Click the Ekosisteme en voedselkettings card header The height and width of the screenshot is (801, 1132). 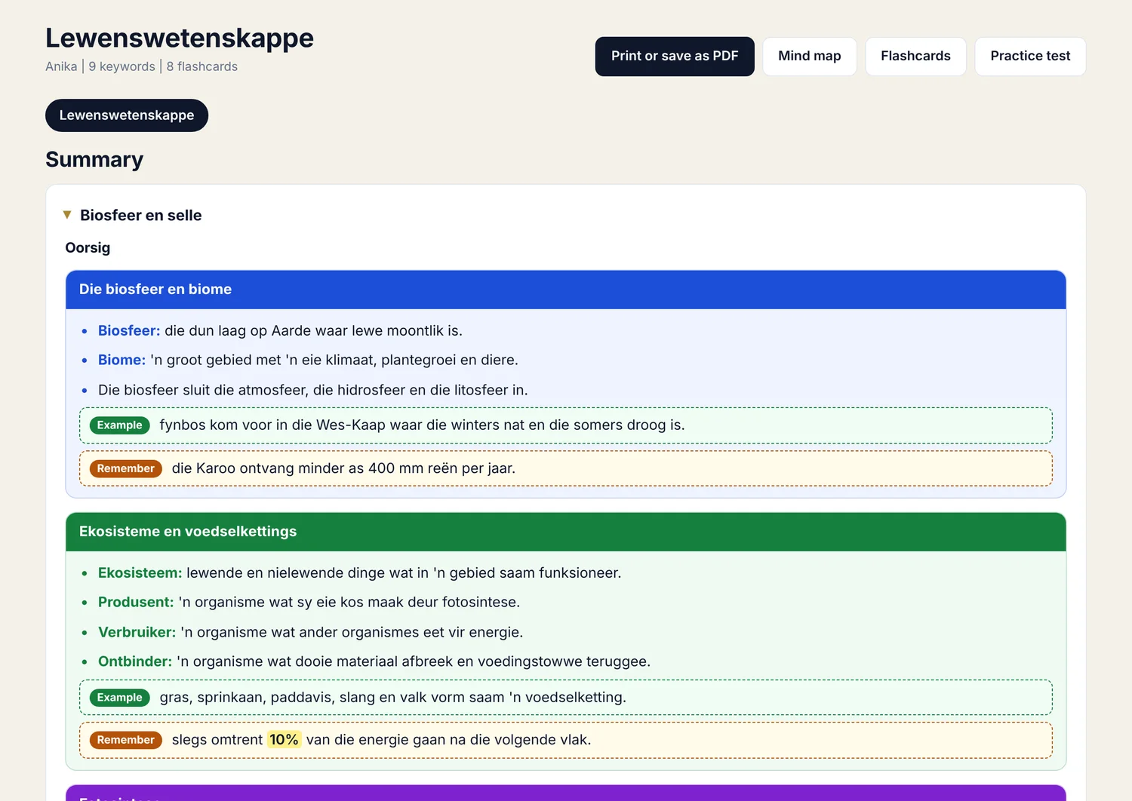(566, 532)
